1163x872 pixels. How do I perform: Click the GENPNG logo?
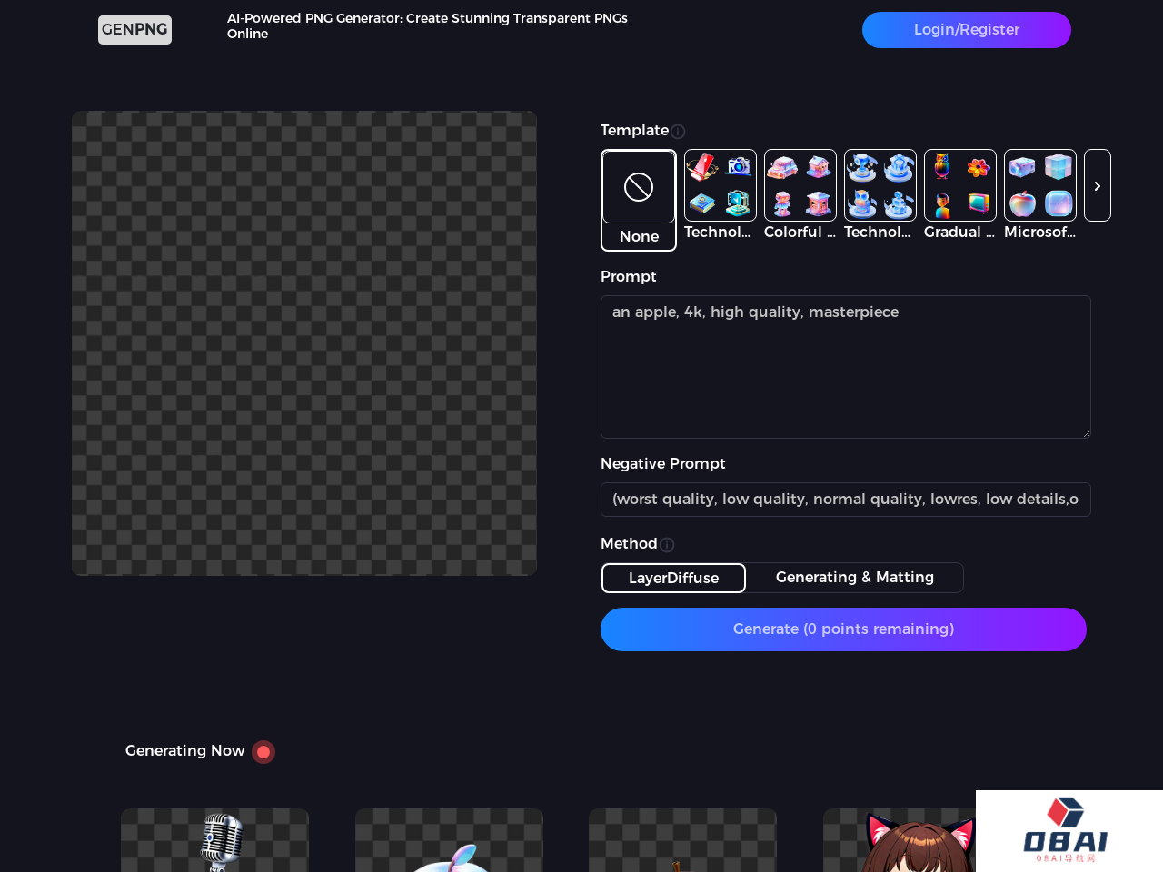(134, 30)
